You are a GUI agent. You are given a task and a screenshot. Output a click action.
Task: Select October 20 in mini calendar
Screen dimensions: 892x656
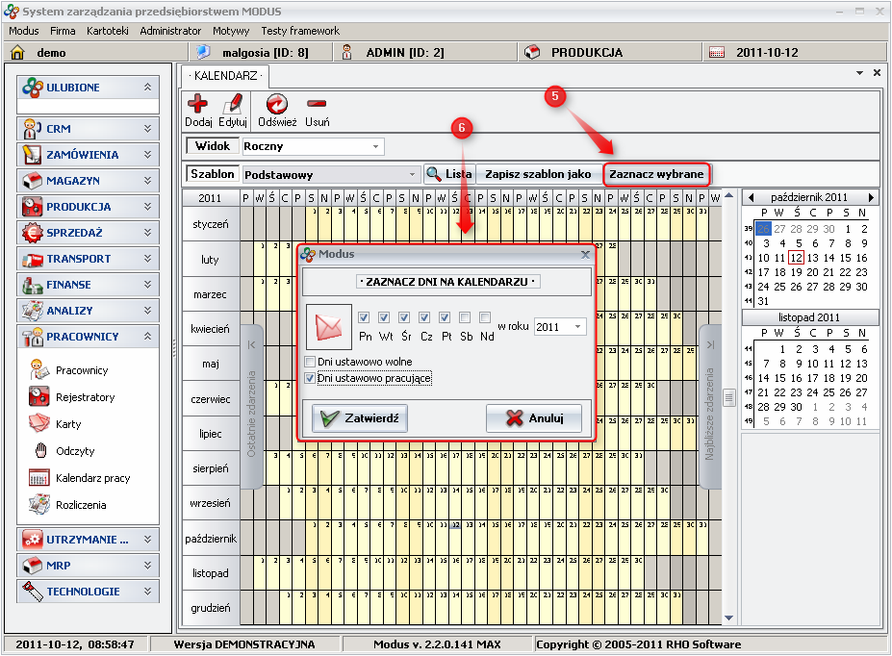click(812, 272)
